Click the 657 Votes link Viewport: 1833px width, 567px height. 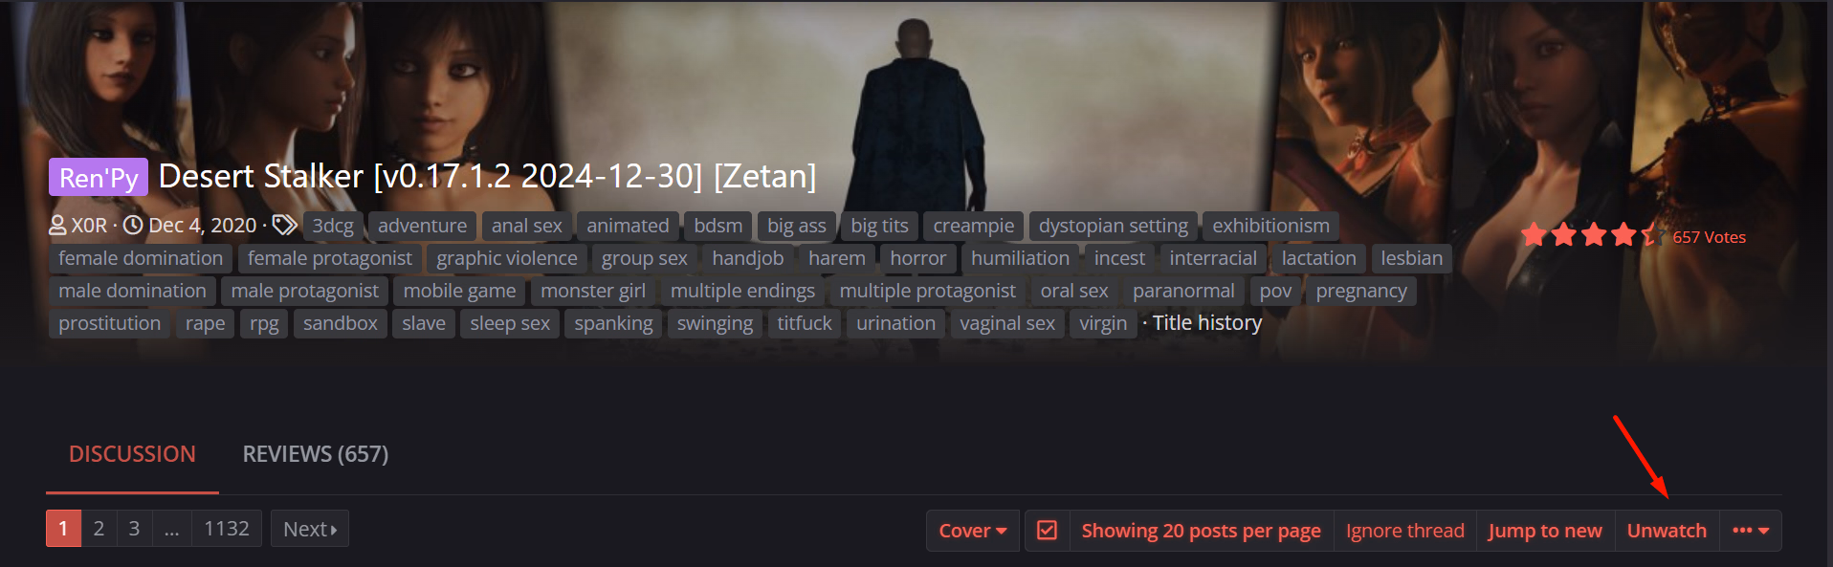coord(1709,237)
